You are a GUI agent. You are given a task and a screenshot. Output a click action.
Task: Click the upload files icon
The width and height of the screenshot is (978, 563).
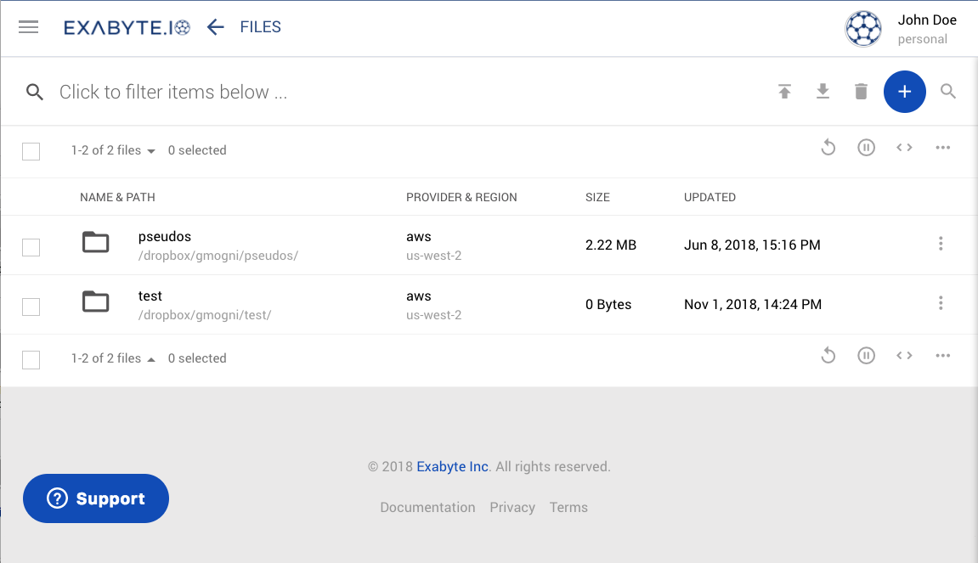(x=784, y=91)
